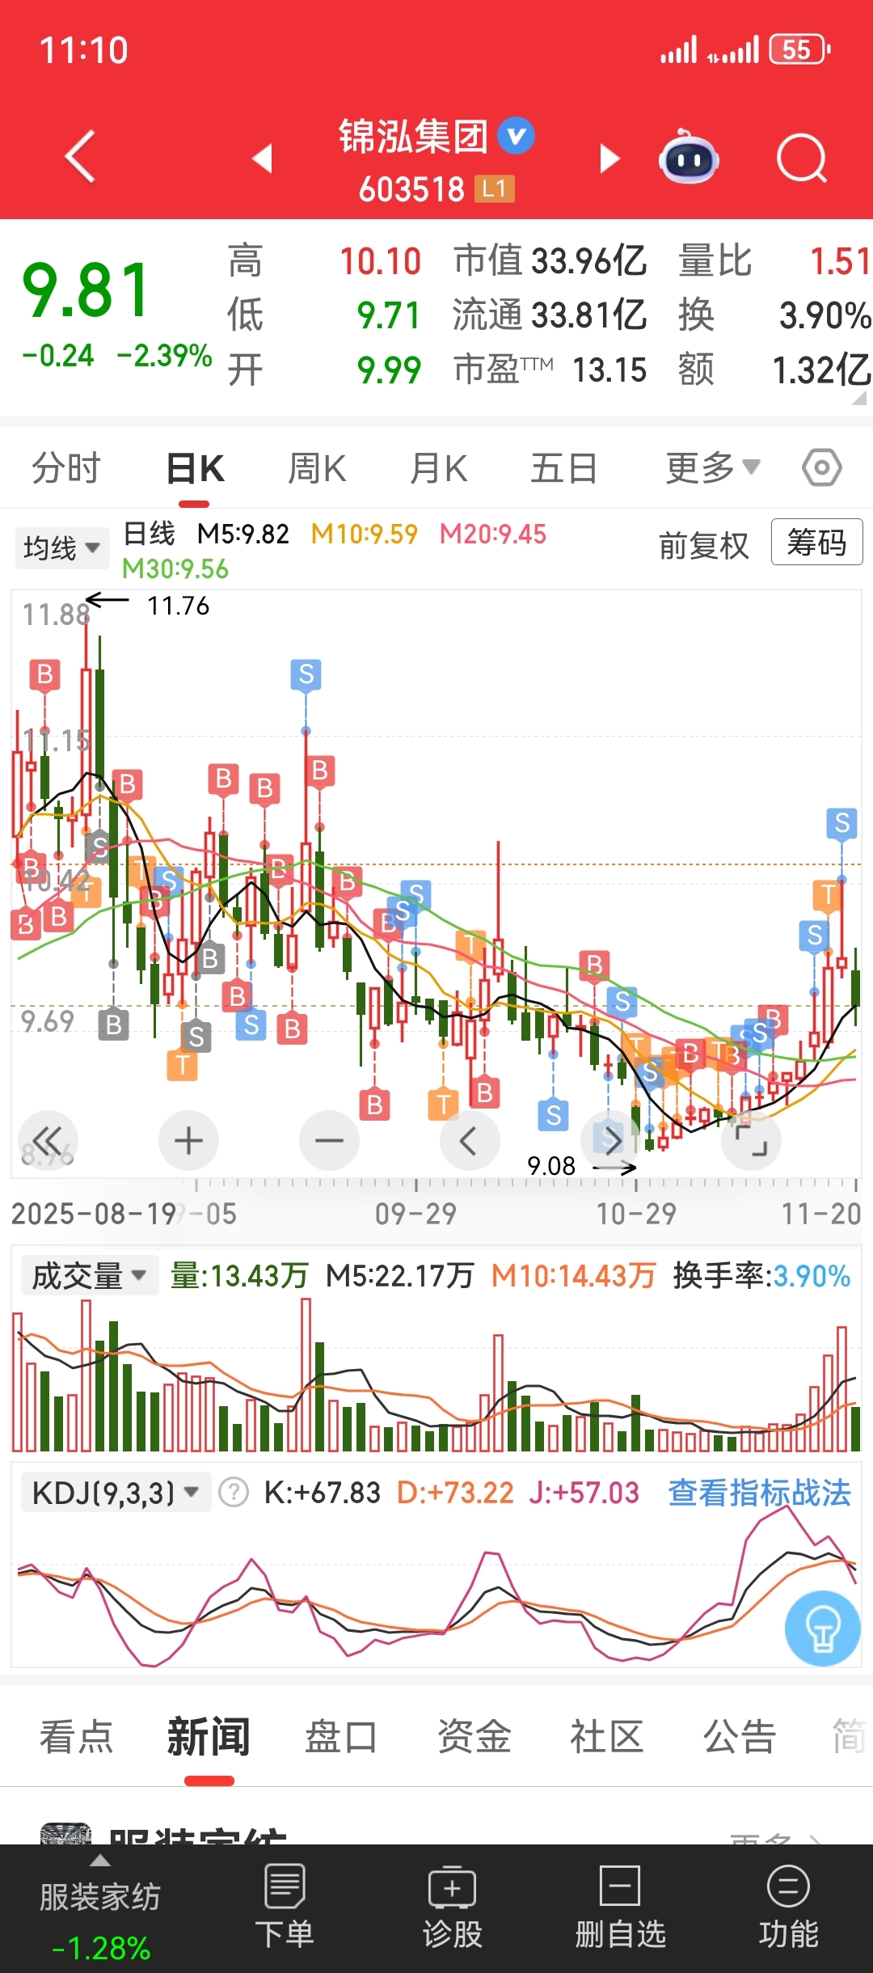This screenshot has width=873, height=1973.
Task: Open the KDJ(9,3,3) indicator dropdown
Action: [x=115, y=1492]
